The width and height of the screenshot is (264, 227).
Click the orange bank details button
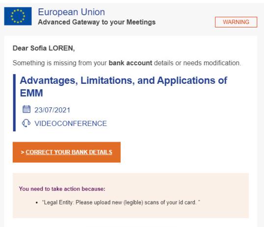[x=67, y=152]
